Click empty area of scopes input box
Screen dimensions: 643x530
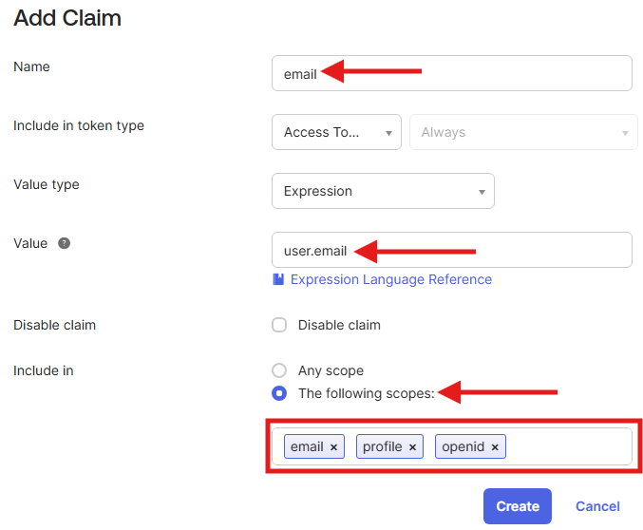568,446
